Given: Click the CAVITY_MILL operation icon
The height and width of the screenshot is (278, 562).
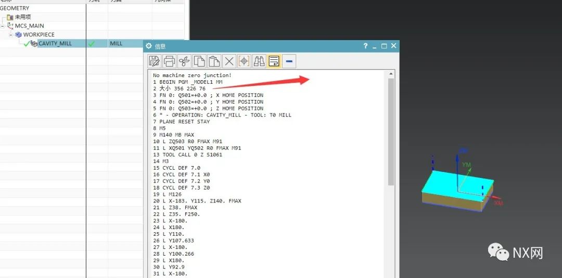Looking at the screenshot, I should click(x=34, y=43).
